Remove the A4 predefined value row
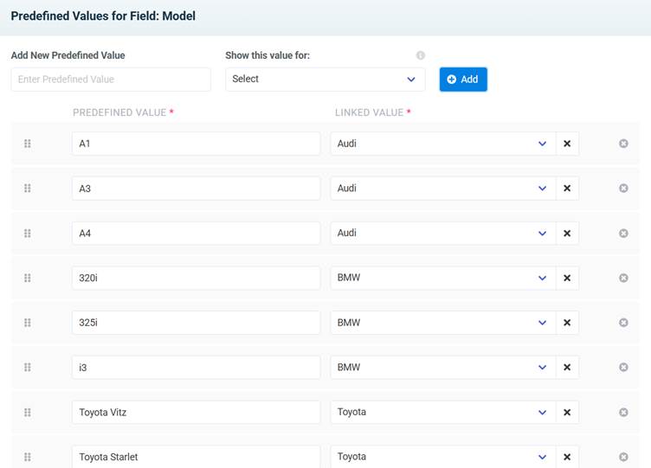Viewport: 651px width, 468px height. [x=623, y=234]
